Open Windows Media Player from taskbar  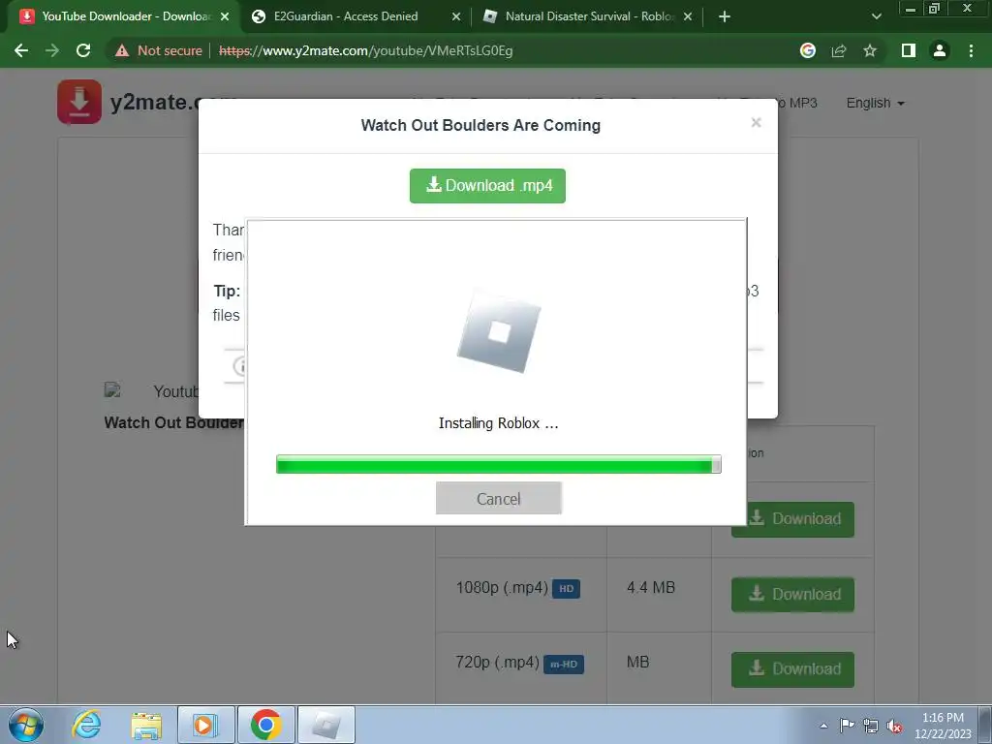click(x=205, y=725)
